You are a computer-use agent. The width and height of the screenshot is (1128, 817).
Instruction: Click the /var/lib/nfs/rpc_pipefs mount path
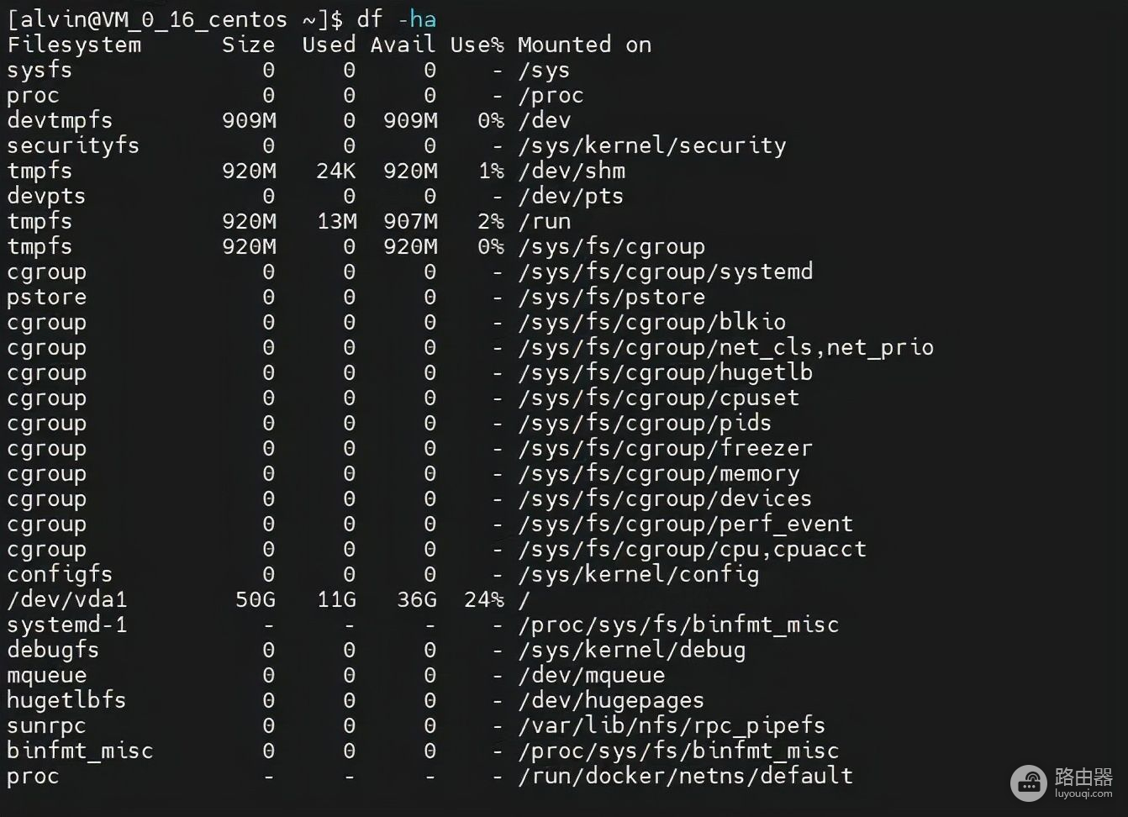coord(672,725)
